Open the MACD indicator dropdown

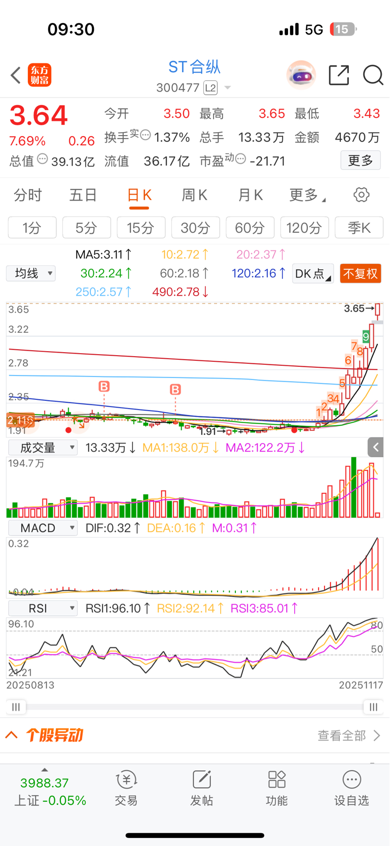43,528
